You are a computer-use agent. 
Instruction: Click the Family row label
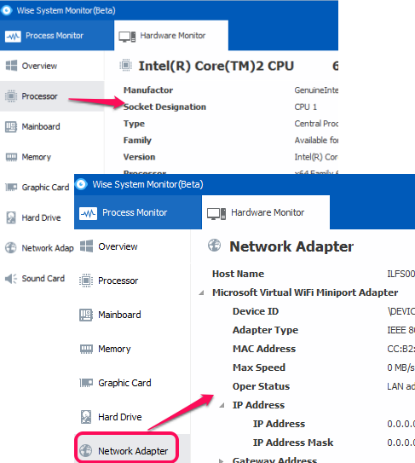[x=137, y=140]
